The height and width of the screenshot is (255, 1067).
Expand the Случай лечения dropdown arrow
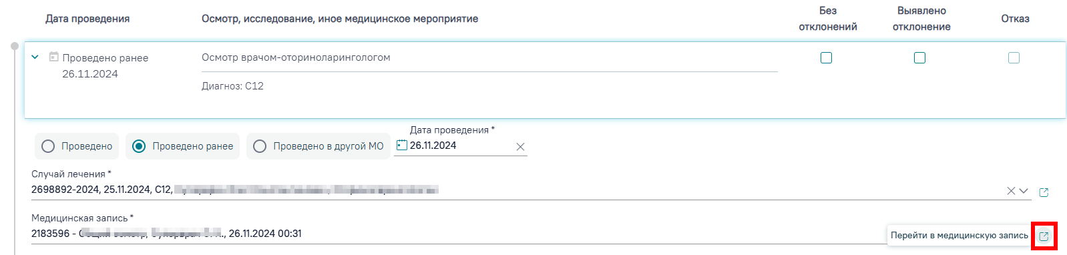click(x=1024, y=191)
